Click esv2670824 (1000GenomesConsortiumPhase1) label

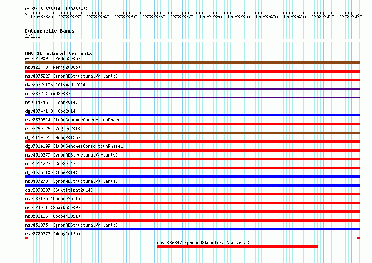click(x=75, y=120)
